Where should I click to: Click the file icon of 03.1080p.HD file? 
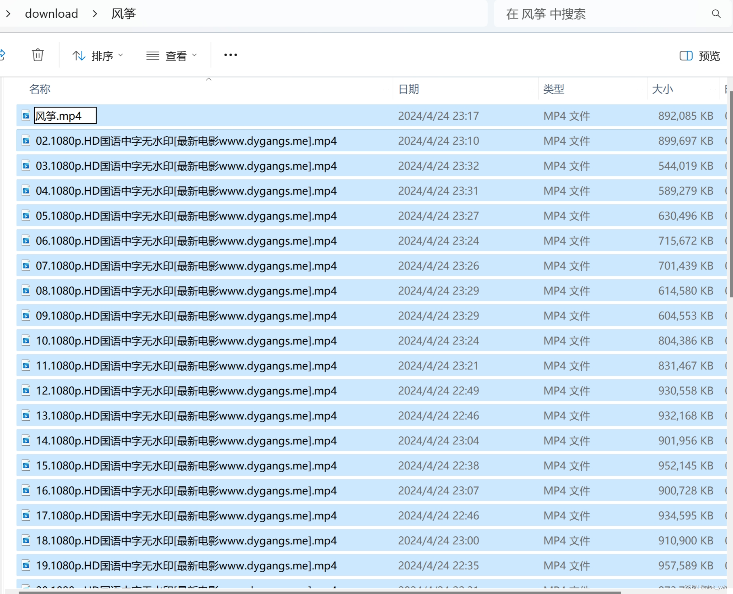(26, 166)
